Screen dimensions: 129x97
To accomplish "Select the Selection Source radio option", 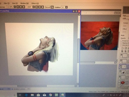I will [121, 45].
